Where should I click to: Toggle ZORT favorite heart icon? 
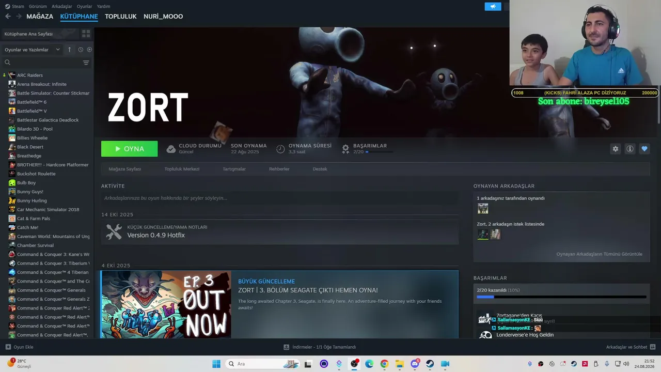644,149
